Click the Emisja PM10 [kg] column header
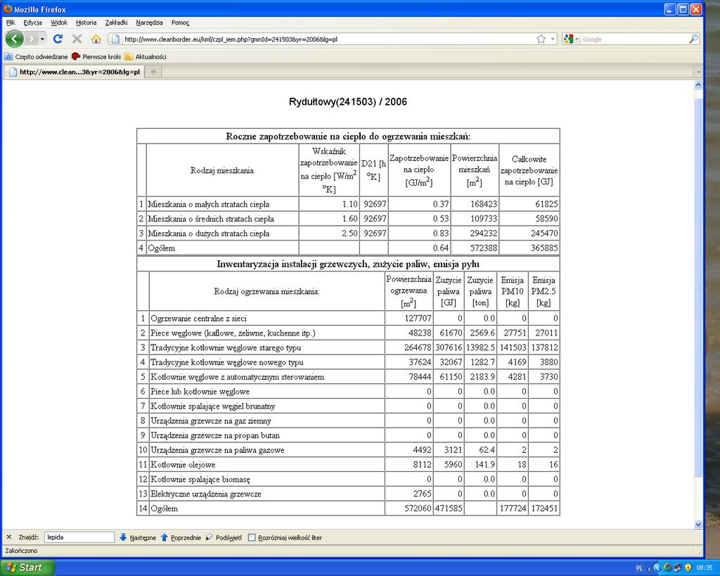 pos(513,291)
